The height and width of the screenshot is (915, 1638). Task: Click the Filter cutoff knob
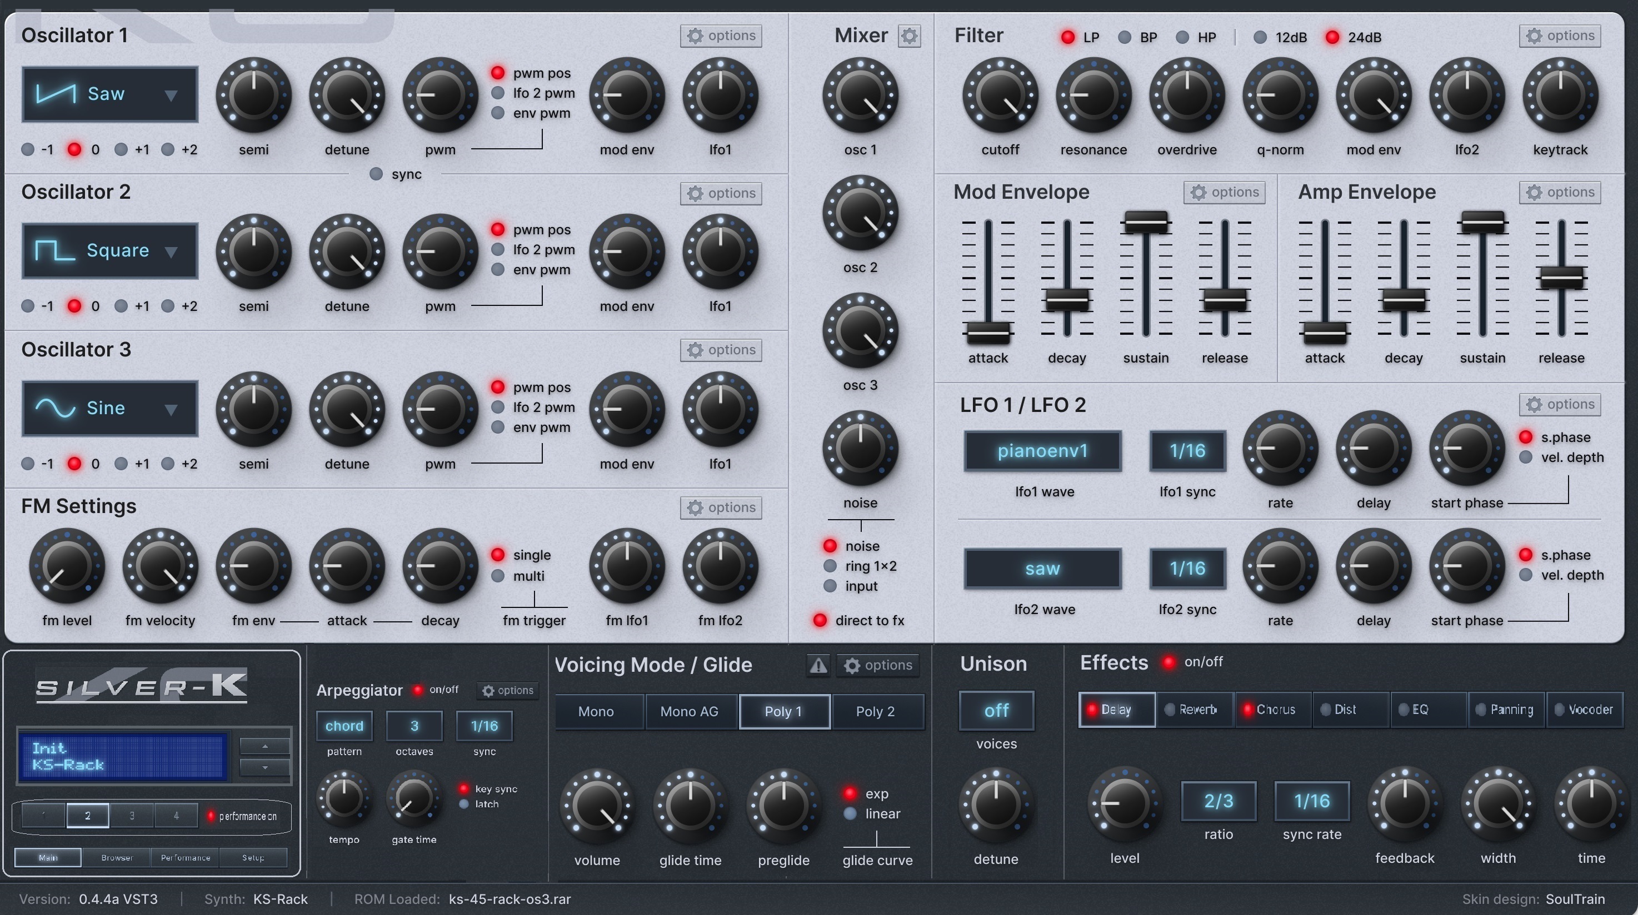(x=1000, y=95)
